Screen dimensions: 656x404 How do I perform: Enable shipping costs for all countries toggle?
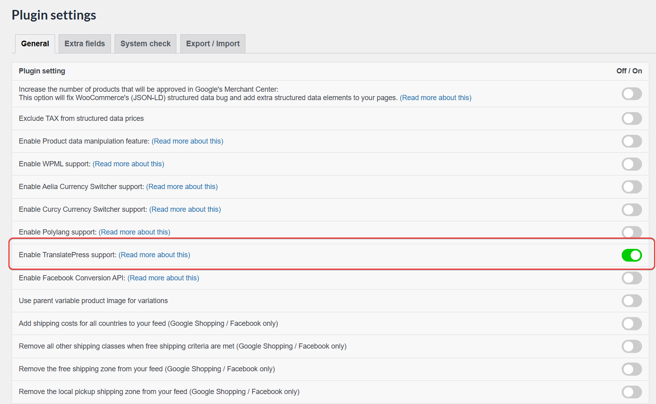click(631, 323)
